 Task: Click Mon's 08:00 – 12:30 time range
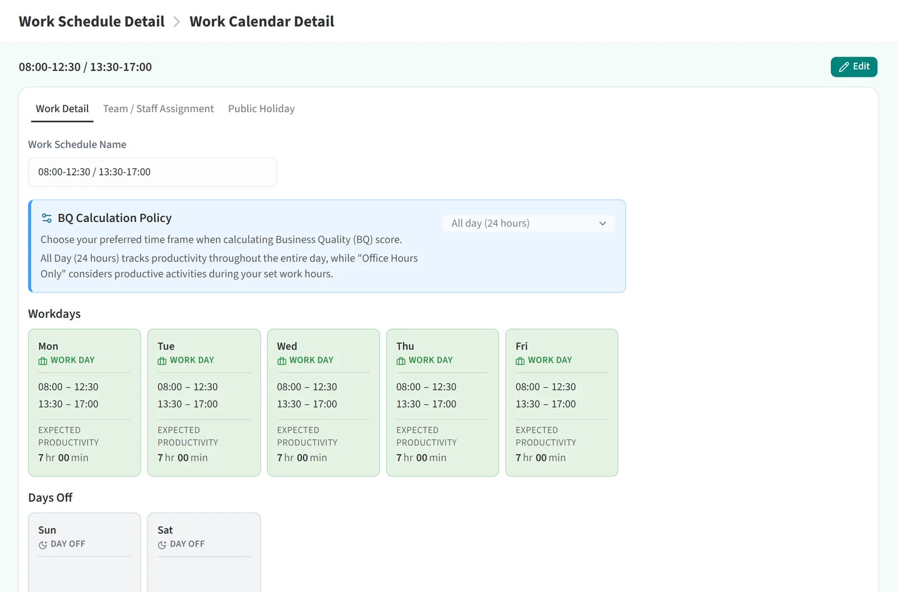68,387
